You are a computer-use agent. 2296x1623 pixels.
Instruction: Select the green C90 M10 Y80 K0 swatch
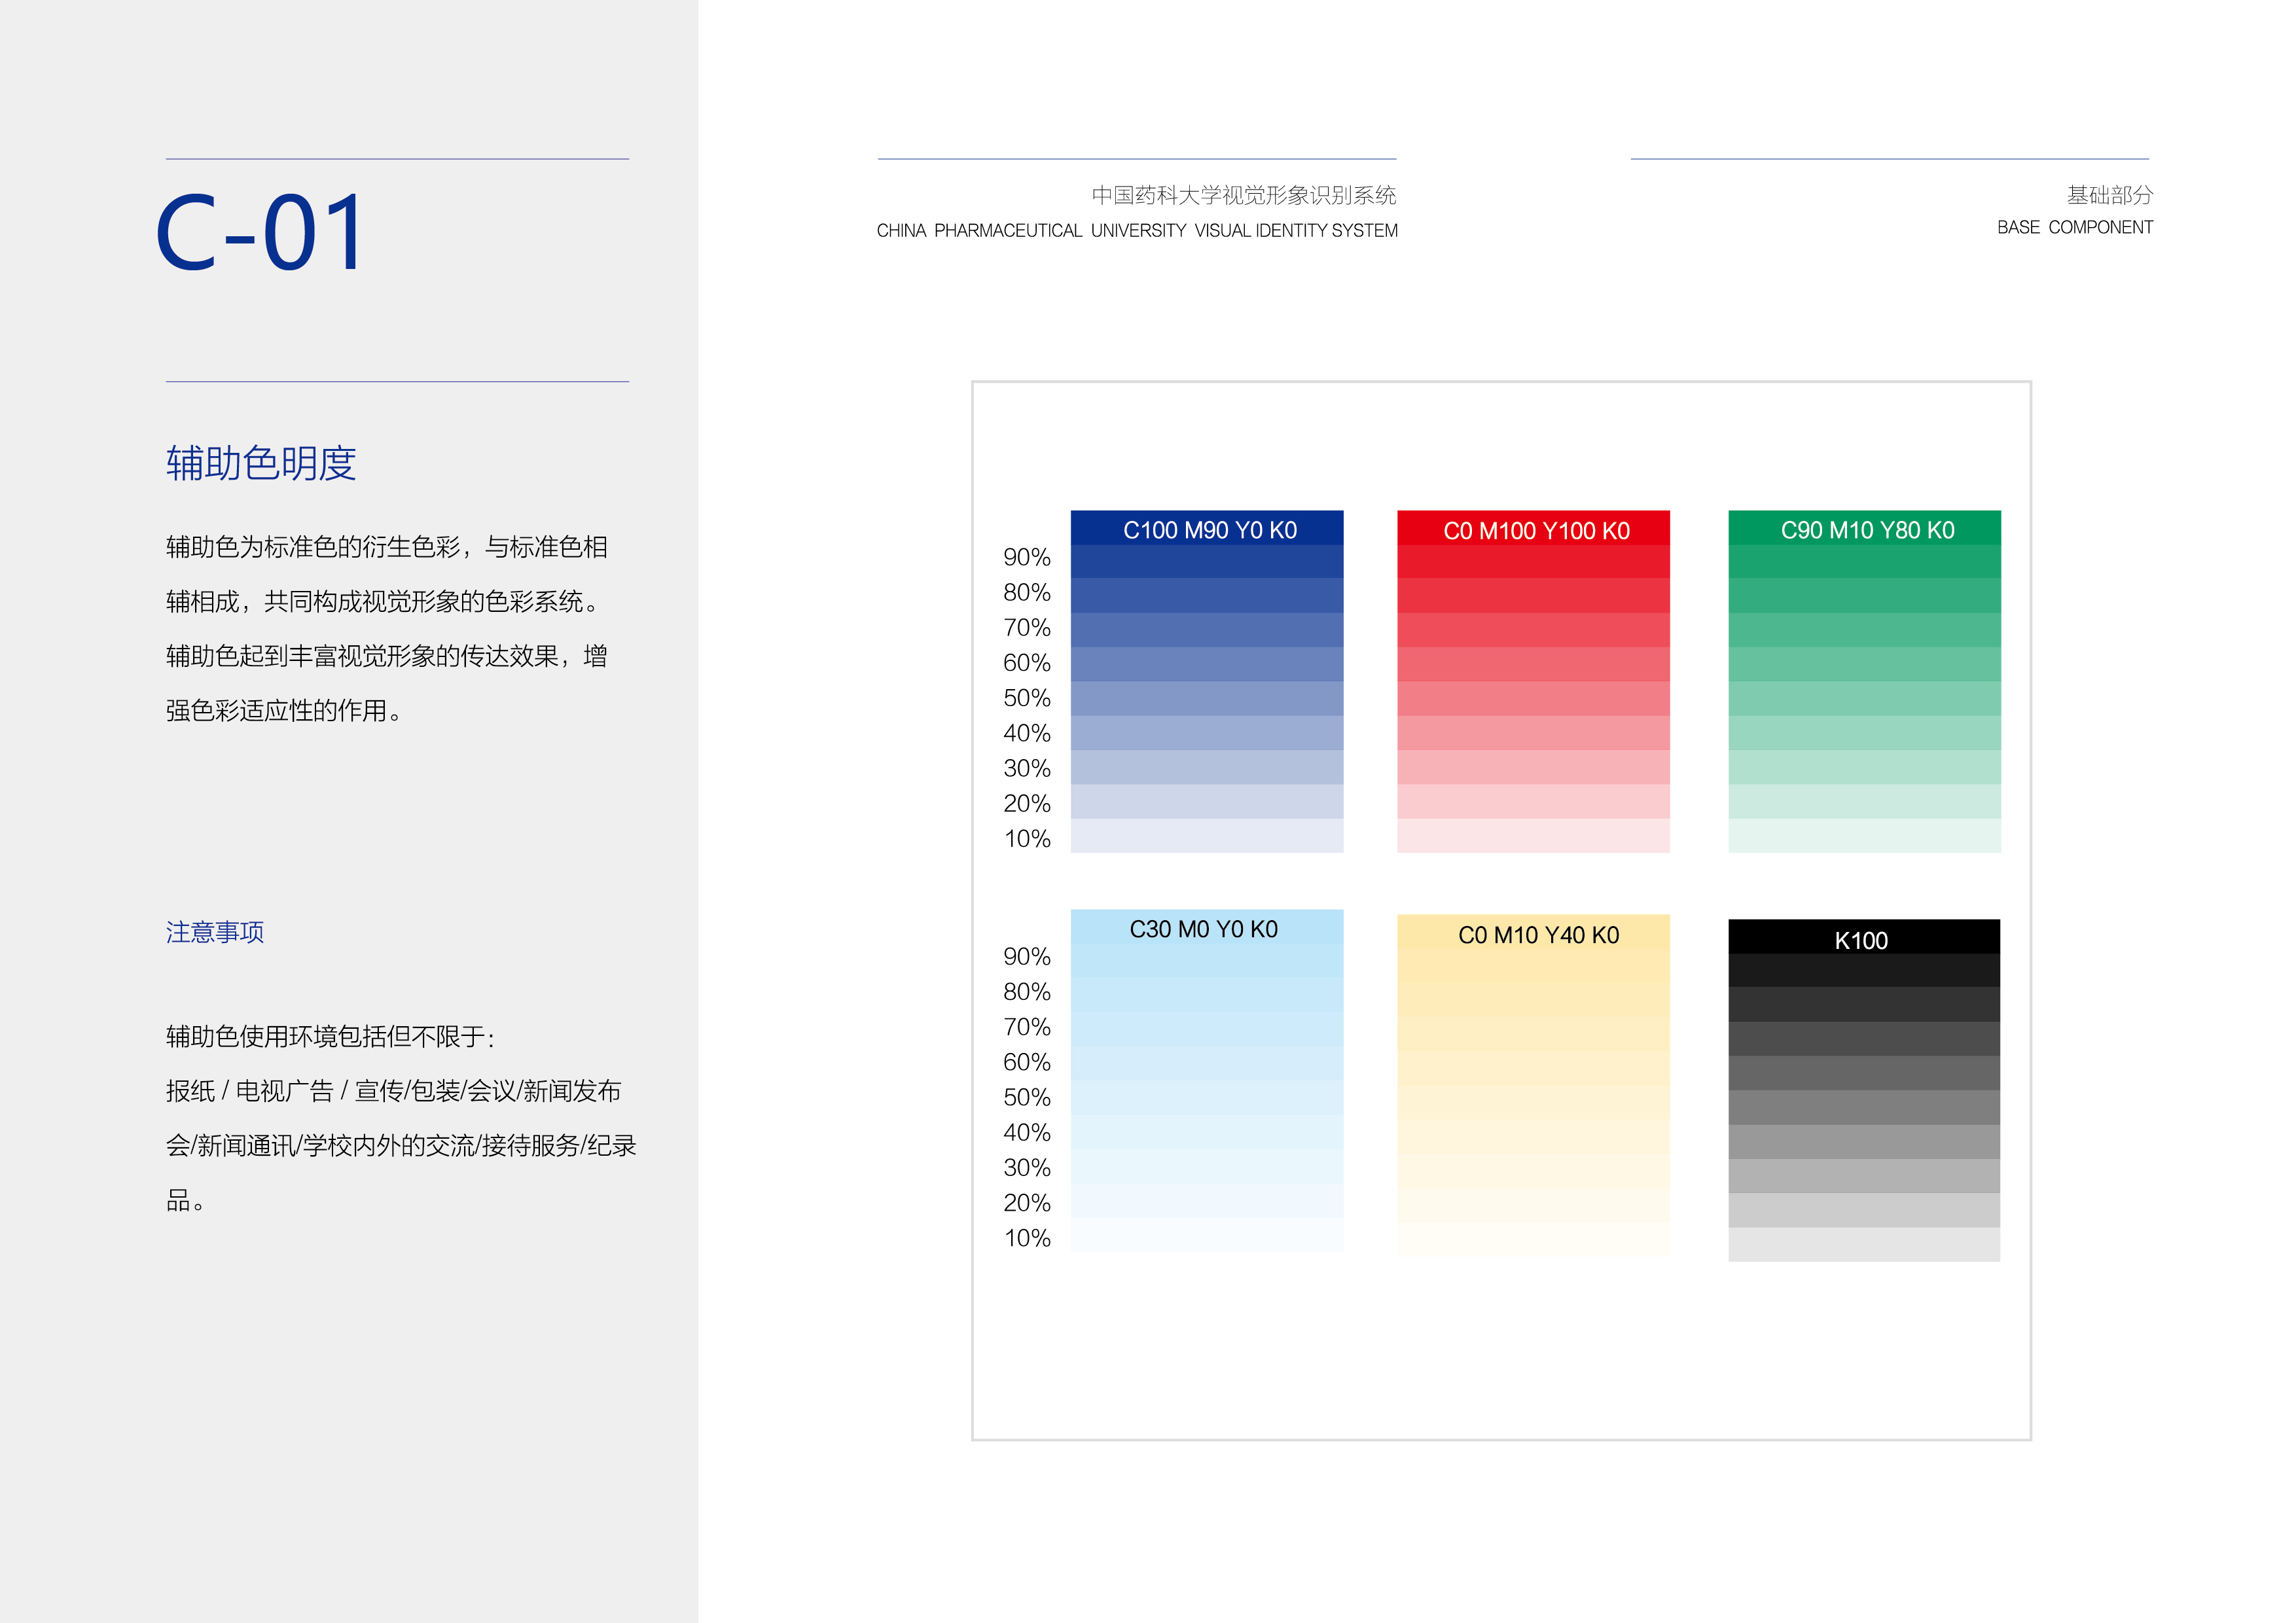(1864, 529)
